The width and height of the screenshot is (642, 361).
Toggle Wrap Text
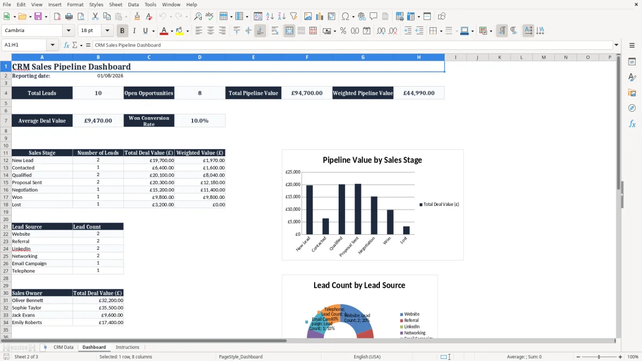[275, 31]
